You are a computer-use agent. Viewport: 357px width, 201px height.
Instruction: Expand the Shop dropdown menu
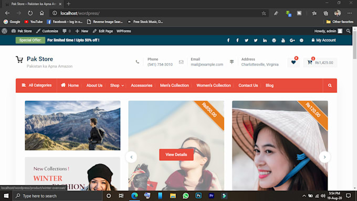117,85
